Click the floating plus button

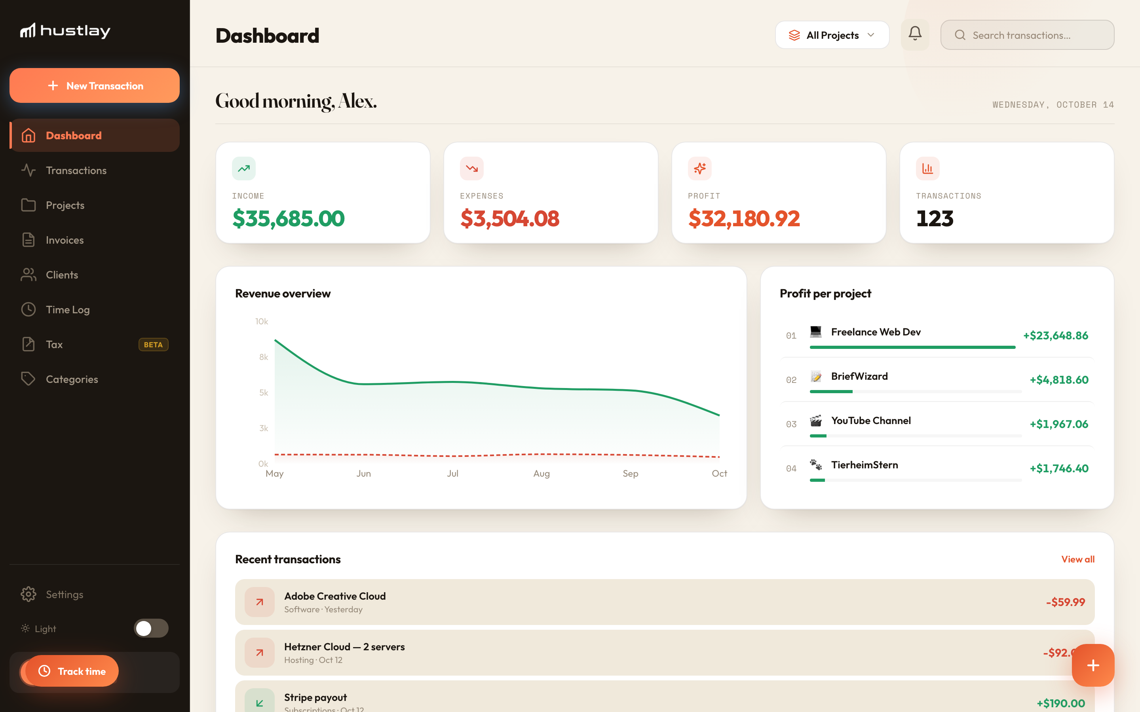1093,665
